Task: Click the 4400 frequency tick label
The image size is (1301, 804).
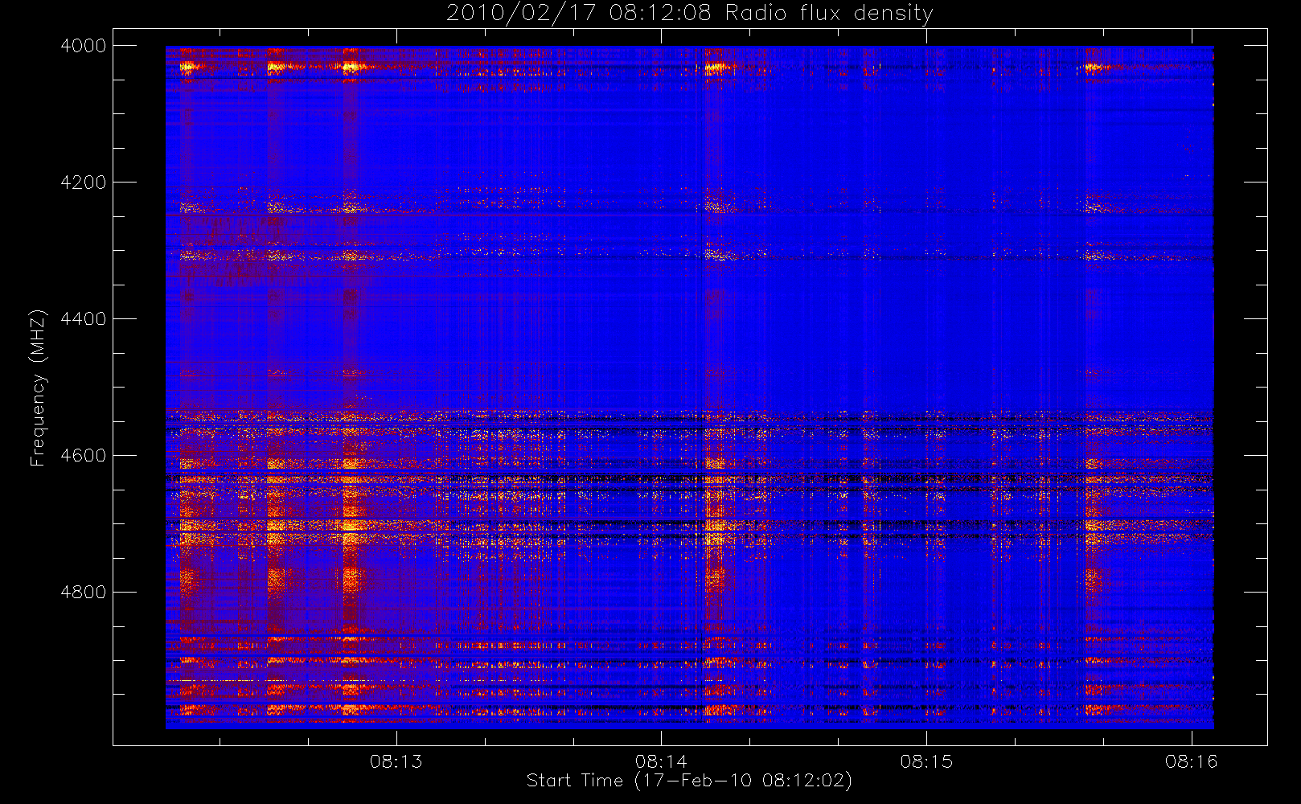Action: coord(84,319)
